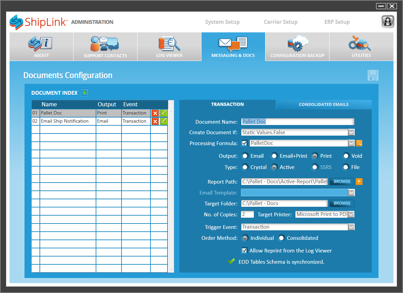The width and height of the screenshot is (403, 293).
Task: Click document list scrollbar up arrow
Action: coord(171,112)
